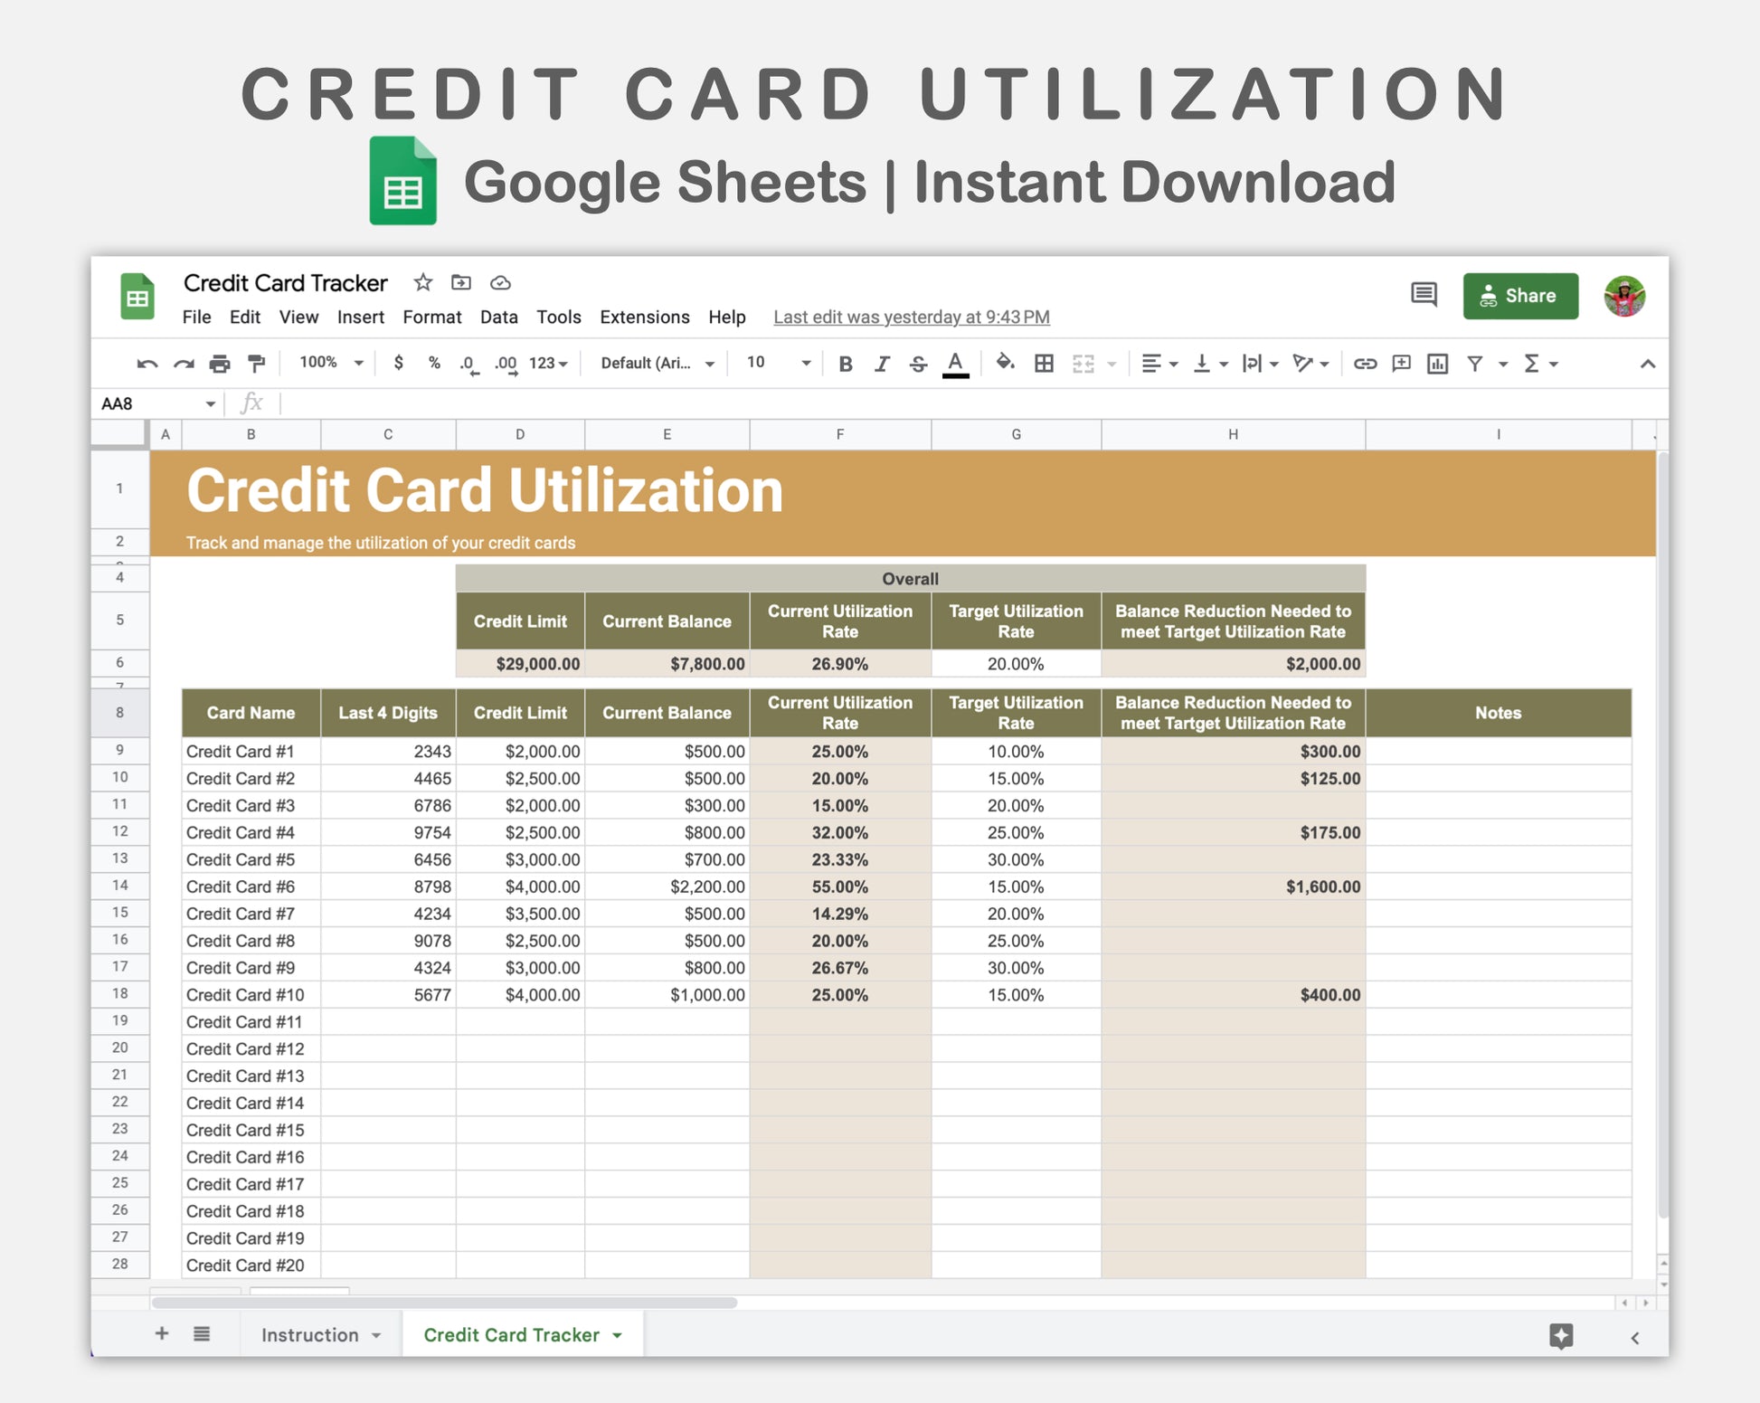Click the borders grid icon

coord(1044,364)
